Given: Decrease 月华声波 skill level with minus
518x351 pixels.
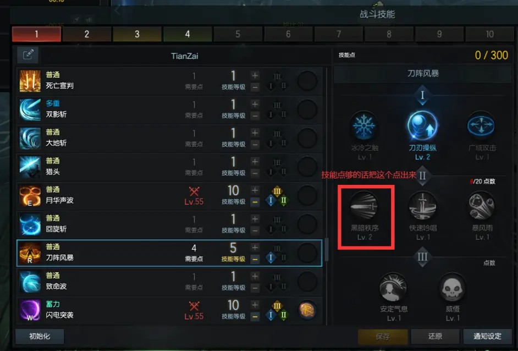Looking at the screenshot, I should pos(255,201).
